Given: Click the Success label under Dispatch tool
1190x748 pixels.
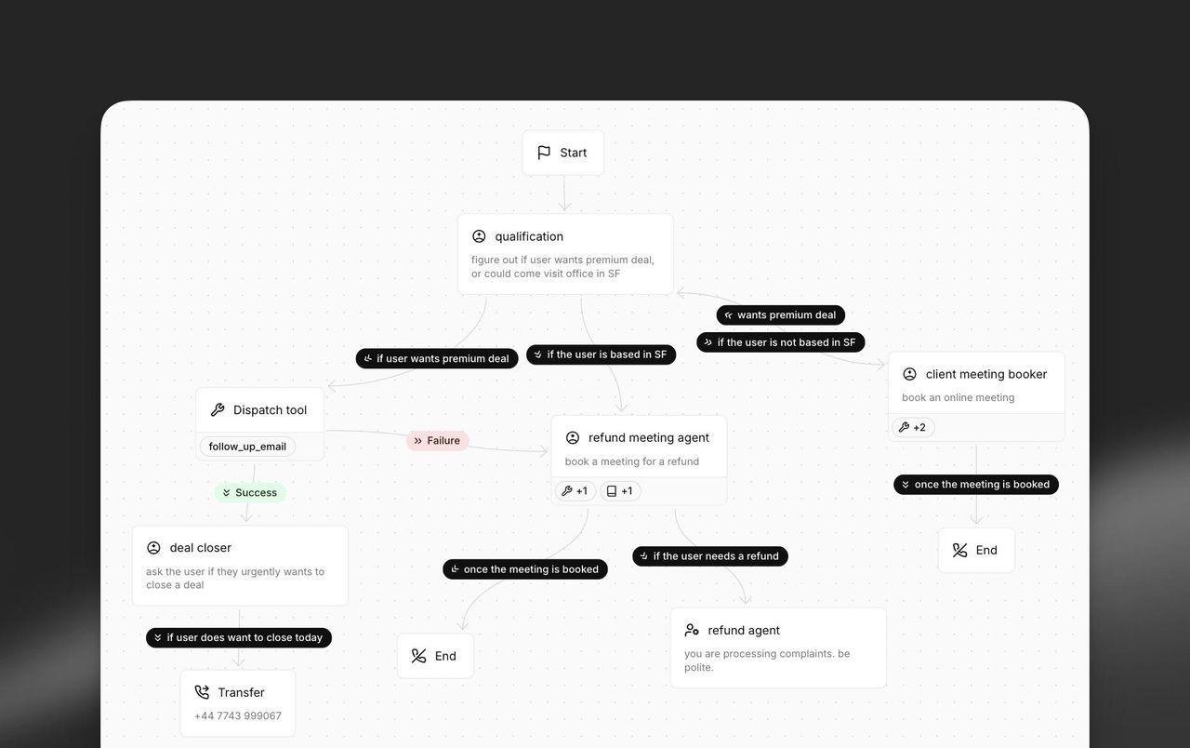Looking at the screenshot, I should pos(249,492).
